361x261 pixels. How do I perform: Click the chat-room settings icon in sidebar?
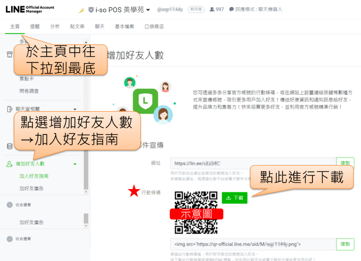[x=10, y=109]
